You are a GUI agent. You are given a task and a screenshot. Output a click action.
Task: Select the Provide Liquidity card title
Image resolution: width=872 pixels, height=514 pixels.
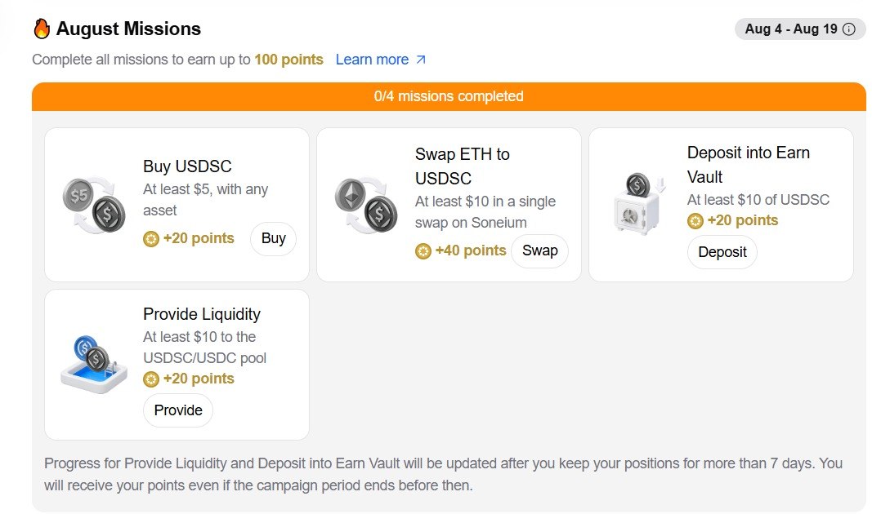[202, 314]
